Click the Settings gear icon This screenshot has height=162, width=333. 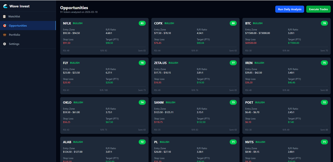tap(4, 44)
